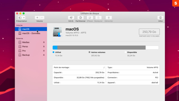Image resolution: width=179 pixels, height=101 pixels.
Task: Click the Interne section header
Action: click(19, 25)
